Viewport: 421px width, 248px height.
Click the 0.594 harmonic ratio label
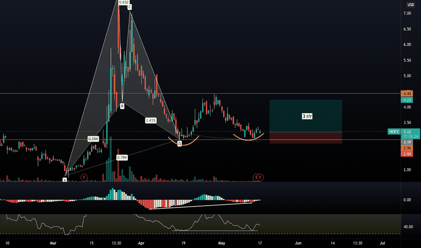point(93,138)
